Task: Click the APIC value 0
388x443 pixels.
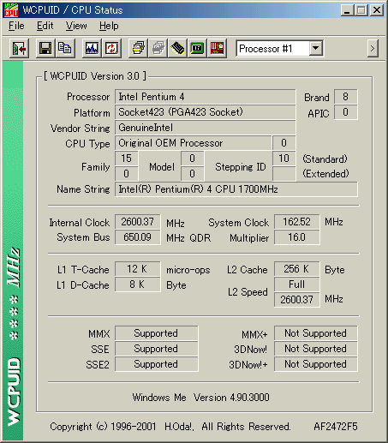Action: coord(346,112)
